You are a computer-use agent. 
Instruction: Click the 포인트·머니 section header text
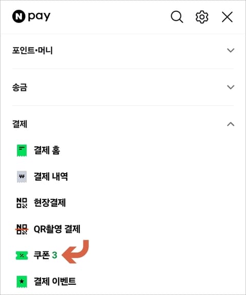click(33, 50)
